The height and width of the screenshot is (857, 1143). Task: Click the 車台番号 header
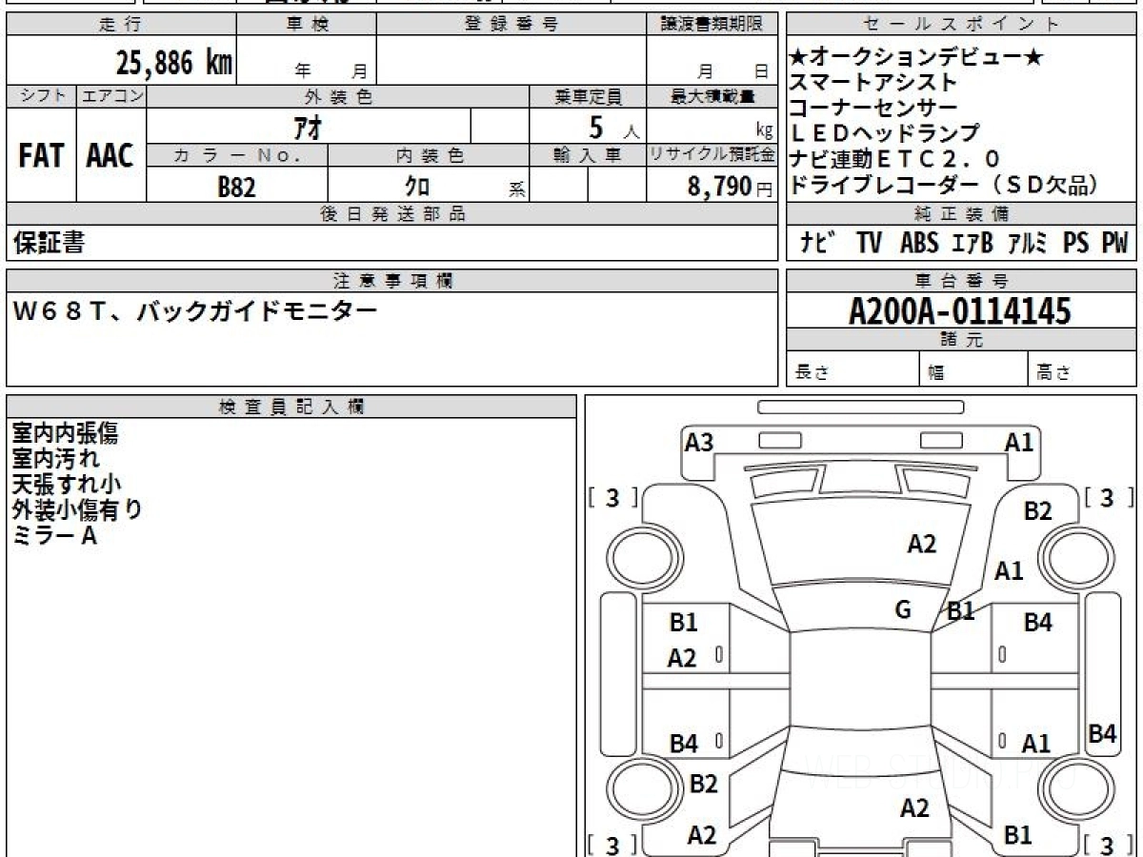[x=962, y=281]
